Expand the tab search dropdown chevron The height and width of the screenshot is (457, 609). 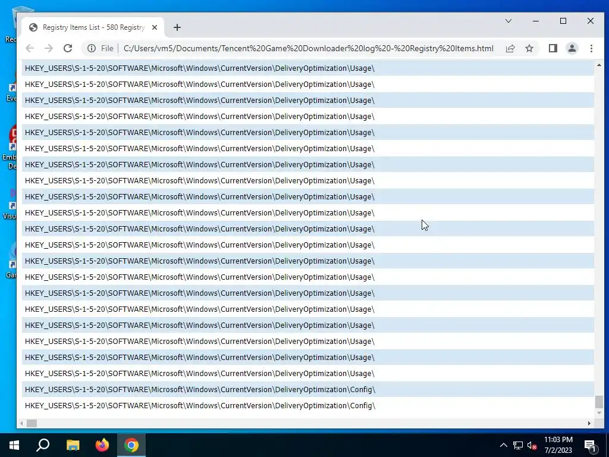pyautogui.click(x=508, y=21)
